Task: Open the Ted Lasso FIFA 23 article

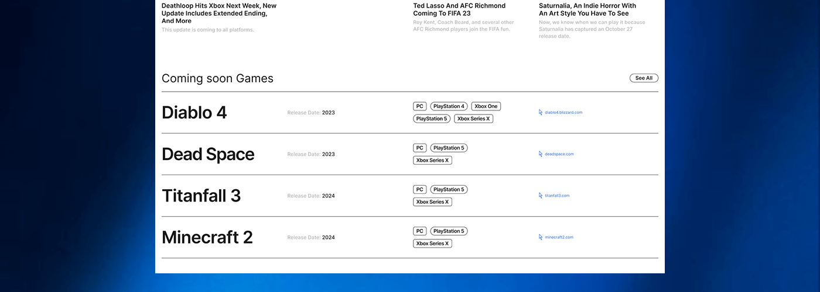Action: click(x=459, y=9)
